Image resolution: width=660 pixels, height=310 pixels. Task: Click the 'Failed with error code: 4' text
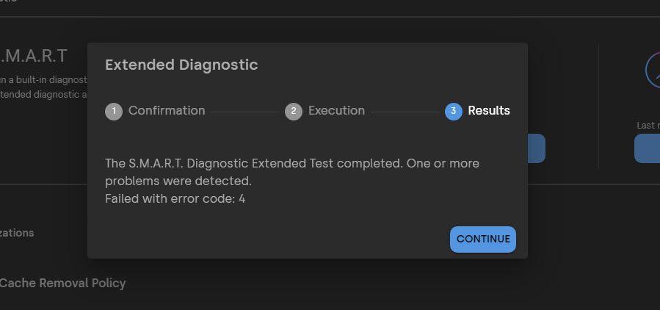click(175, 198)
